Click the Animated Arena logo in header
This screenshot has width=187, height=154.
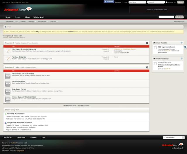coord(18,9)
